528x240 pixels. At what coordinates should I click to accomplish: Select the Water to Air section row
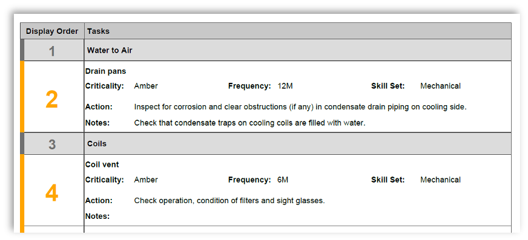click(298, 50)
